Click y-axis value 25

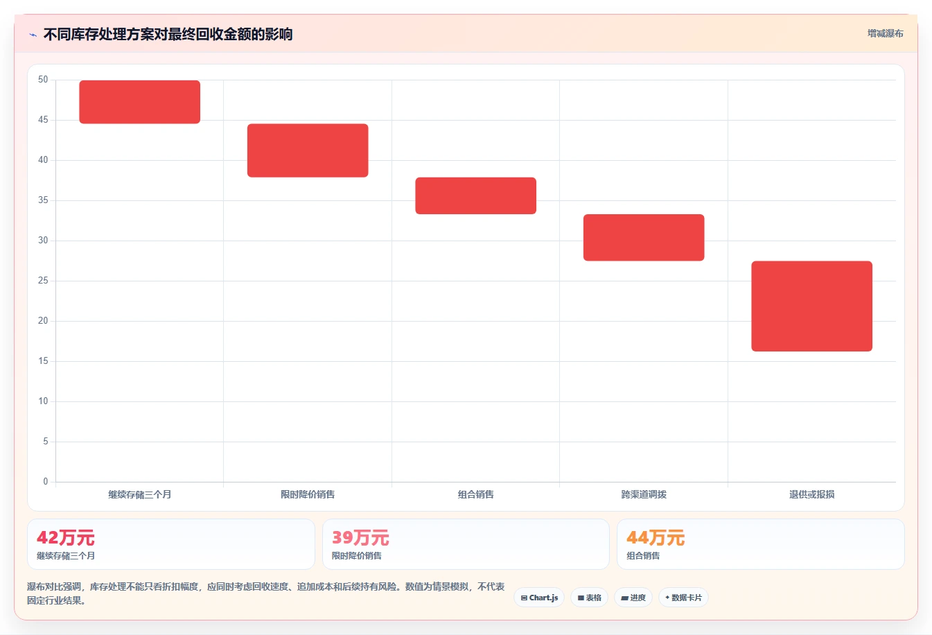click(x=43, y=281)
